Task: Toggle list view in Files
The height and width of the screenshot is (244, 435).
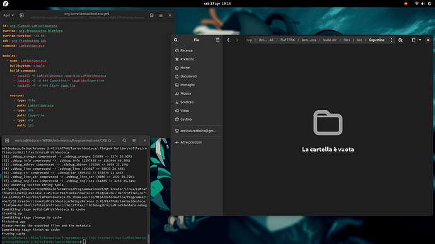Action: (x=414, y=40)
